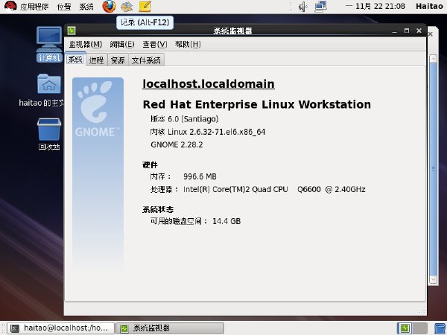Image resolution: width=447 pixels, height=335 pixels.
Task: Open the notes launcher in the panel
Action: click(145, 6)
